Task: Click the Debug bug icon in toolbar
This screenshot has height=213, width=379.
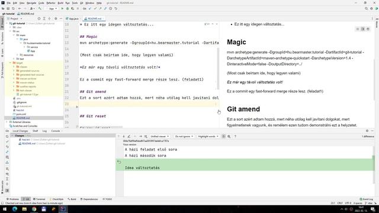Action: (x=68, y=8)
